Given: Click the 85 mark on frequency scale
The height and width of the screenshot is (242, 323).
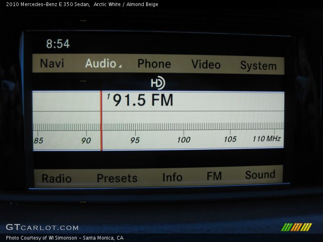Looking at the screenshot, I should (x=38, y=141).
